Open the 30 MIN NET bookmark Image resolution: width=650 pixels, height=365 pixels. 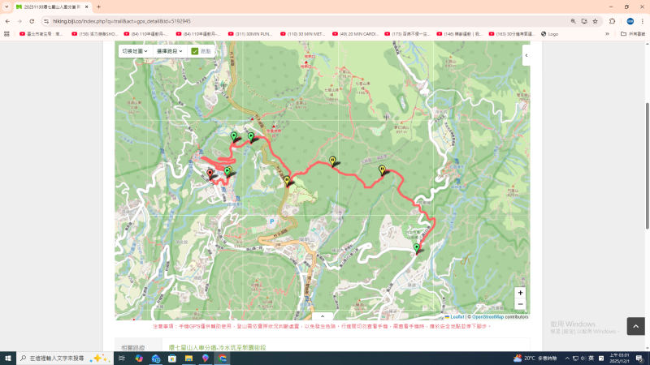point(303,34)
